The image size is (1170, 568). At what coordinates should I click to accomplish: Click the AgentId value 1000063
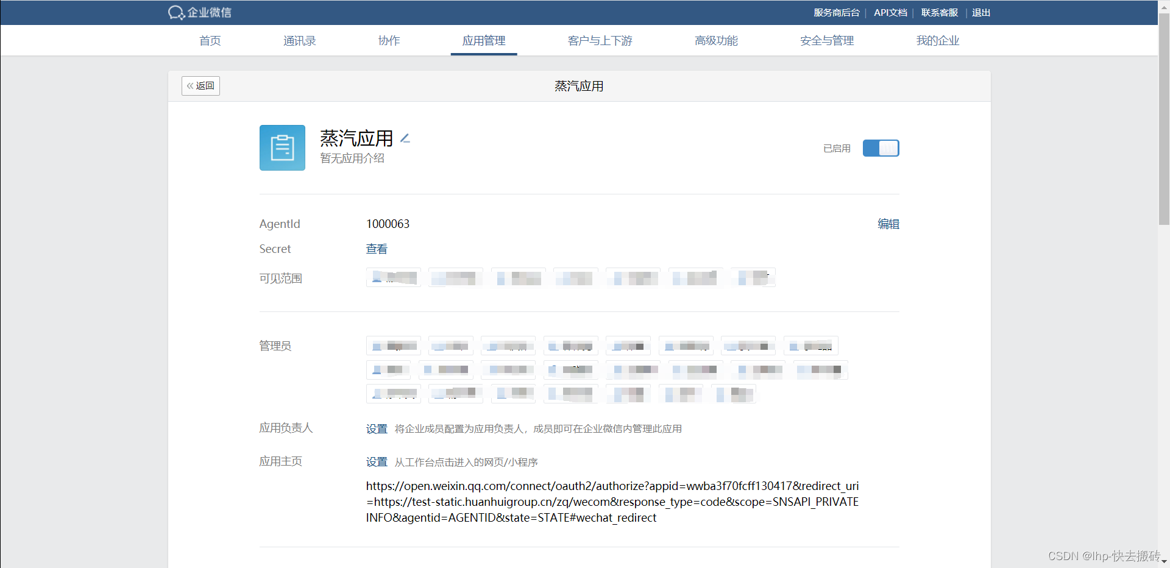[x=388, y=224]
